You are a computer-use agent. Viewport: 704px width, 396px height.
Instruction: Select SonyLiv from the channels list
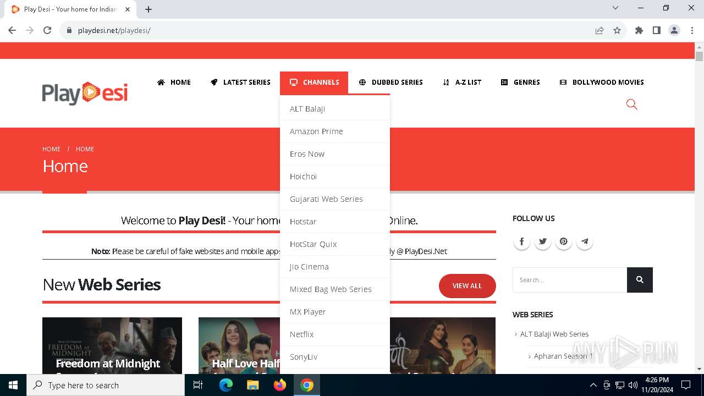[x=335, y=357]
